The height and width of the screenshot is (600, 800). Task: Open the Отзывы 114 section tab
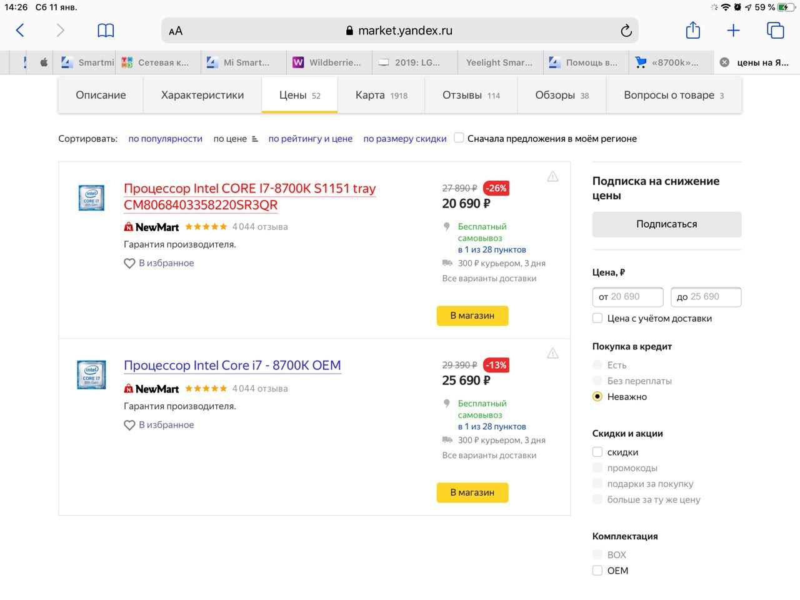pos(471,95)
